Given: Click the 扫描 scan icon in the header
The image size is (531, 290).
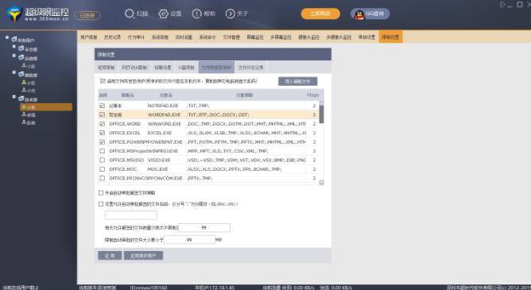Looking at the screenshot, I should point(130,14).
